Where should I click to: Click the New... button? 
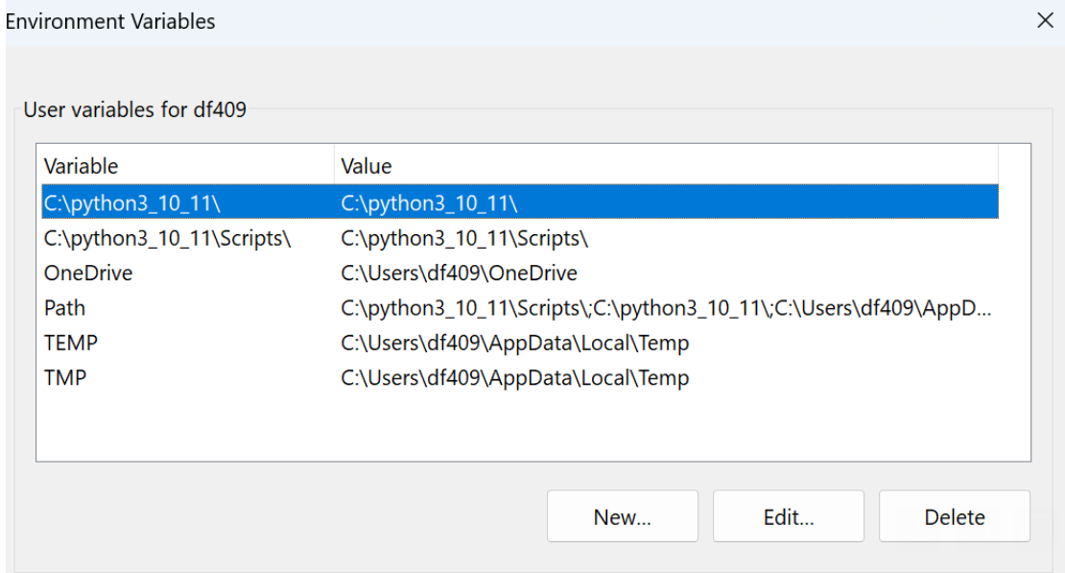click(622, 517)
